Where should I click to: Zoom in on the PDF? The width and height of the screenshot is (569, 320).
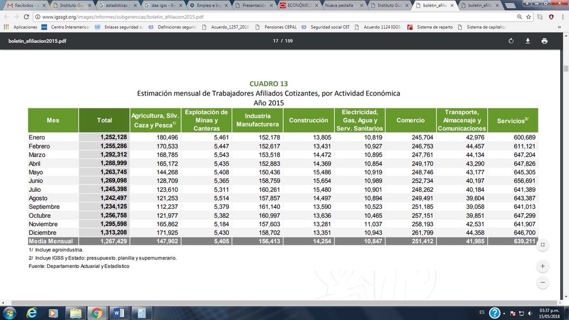point(542,266)
